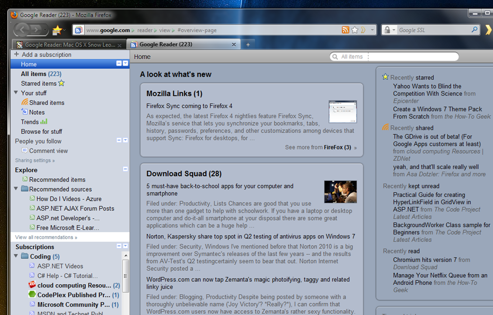Click the browser back arrow button

tap(23, 30)
